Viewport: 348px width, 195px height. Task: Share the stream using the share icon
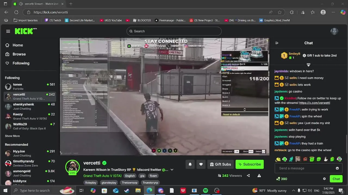pyautogui.click(x=248, y=176)
